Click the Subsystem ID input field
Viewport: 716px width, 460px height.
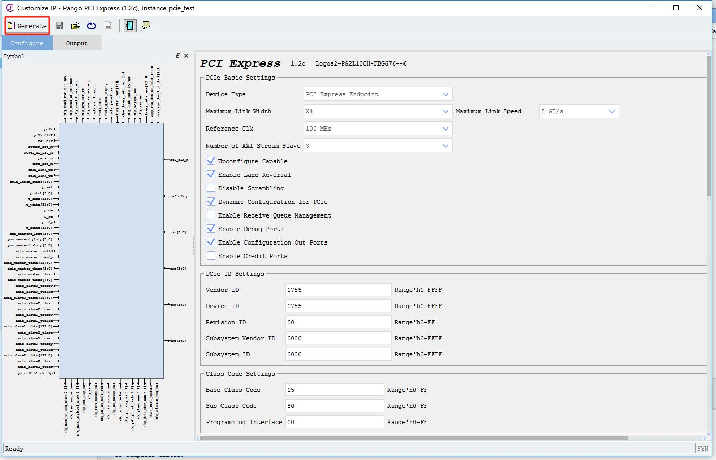338,354
